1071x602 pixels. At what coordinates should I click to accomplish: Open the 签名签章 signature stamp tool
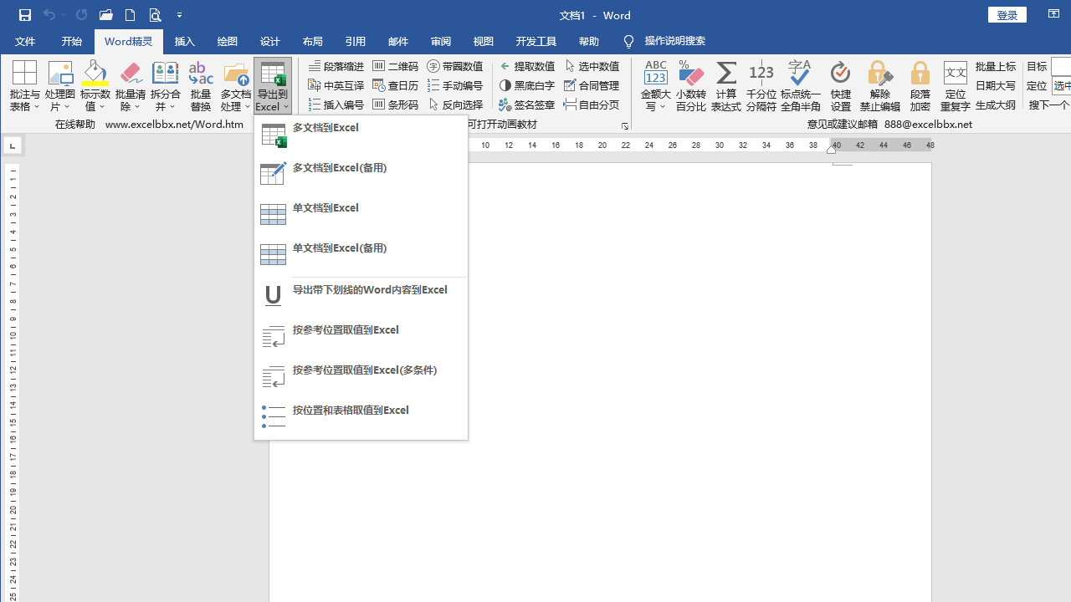pos(526,105)
